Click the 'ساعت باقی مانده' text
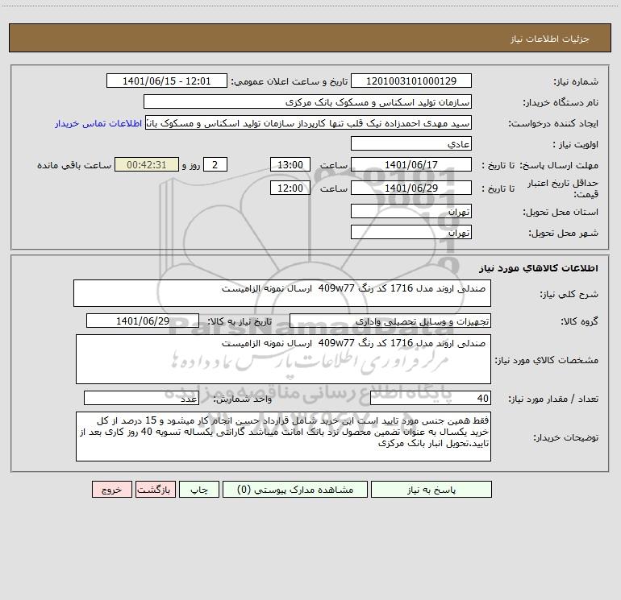 74,165
